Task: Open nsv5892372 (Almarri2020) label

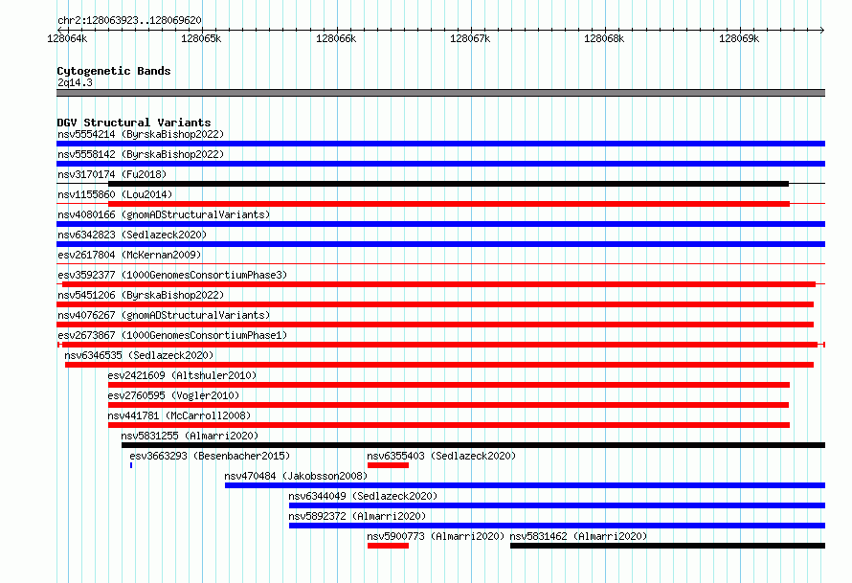Action: point(357,516)
